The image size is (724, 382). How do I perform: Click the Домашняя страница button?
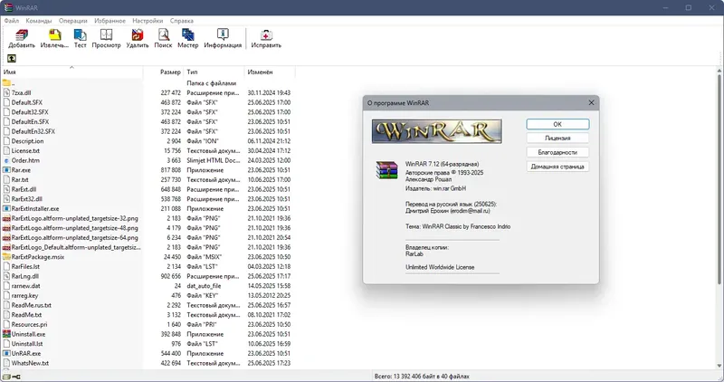click(557, 167)
